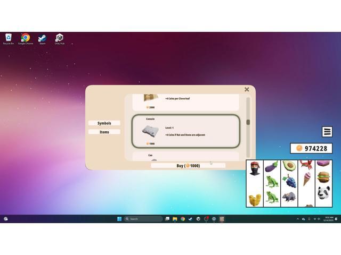Screen dimensions: 341x255
Task: Open the hamburger menu icon
Action: tap(327, 132)
